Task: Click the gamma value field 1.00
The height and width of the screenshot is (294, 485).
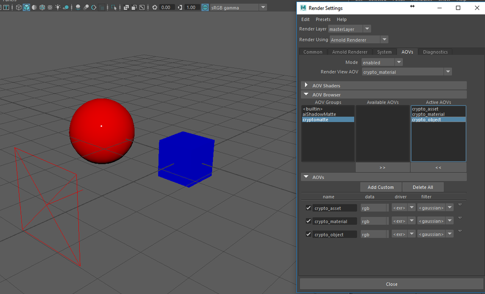Action: tap(192, 7)
